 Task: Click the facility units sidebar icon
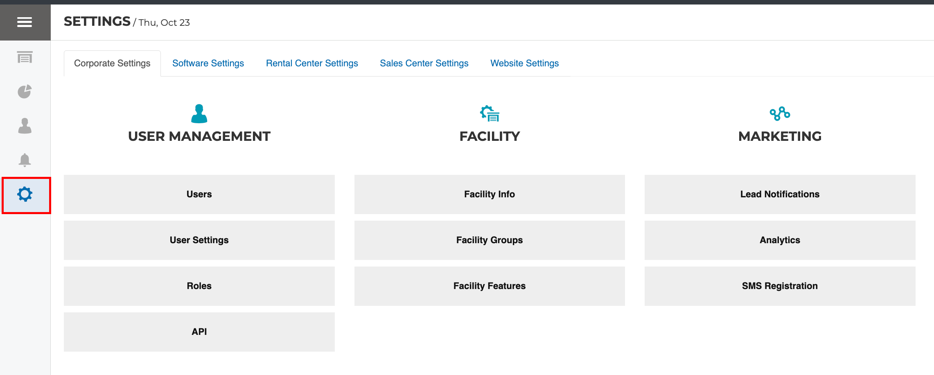tap(25, 57)
